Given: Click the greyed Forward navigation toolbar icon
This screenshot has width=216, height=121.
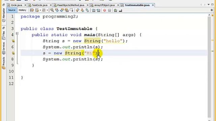Looking at the screenshot, I should point(44,10).
